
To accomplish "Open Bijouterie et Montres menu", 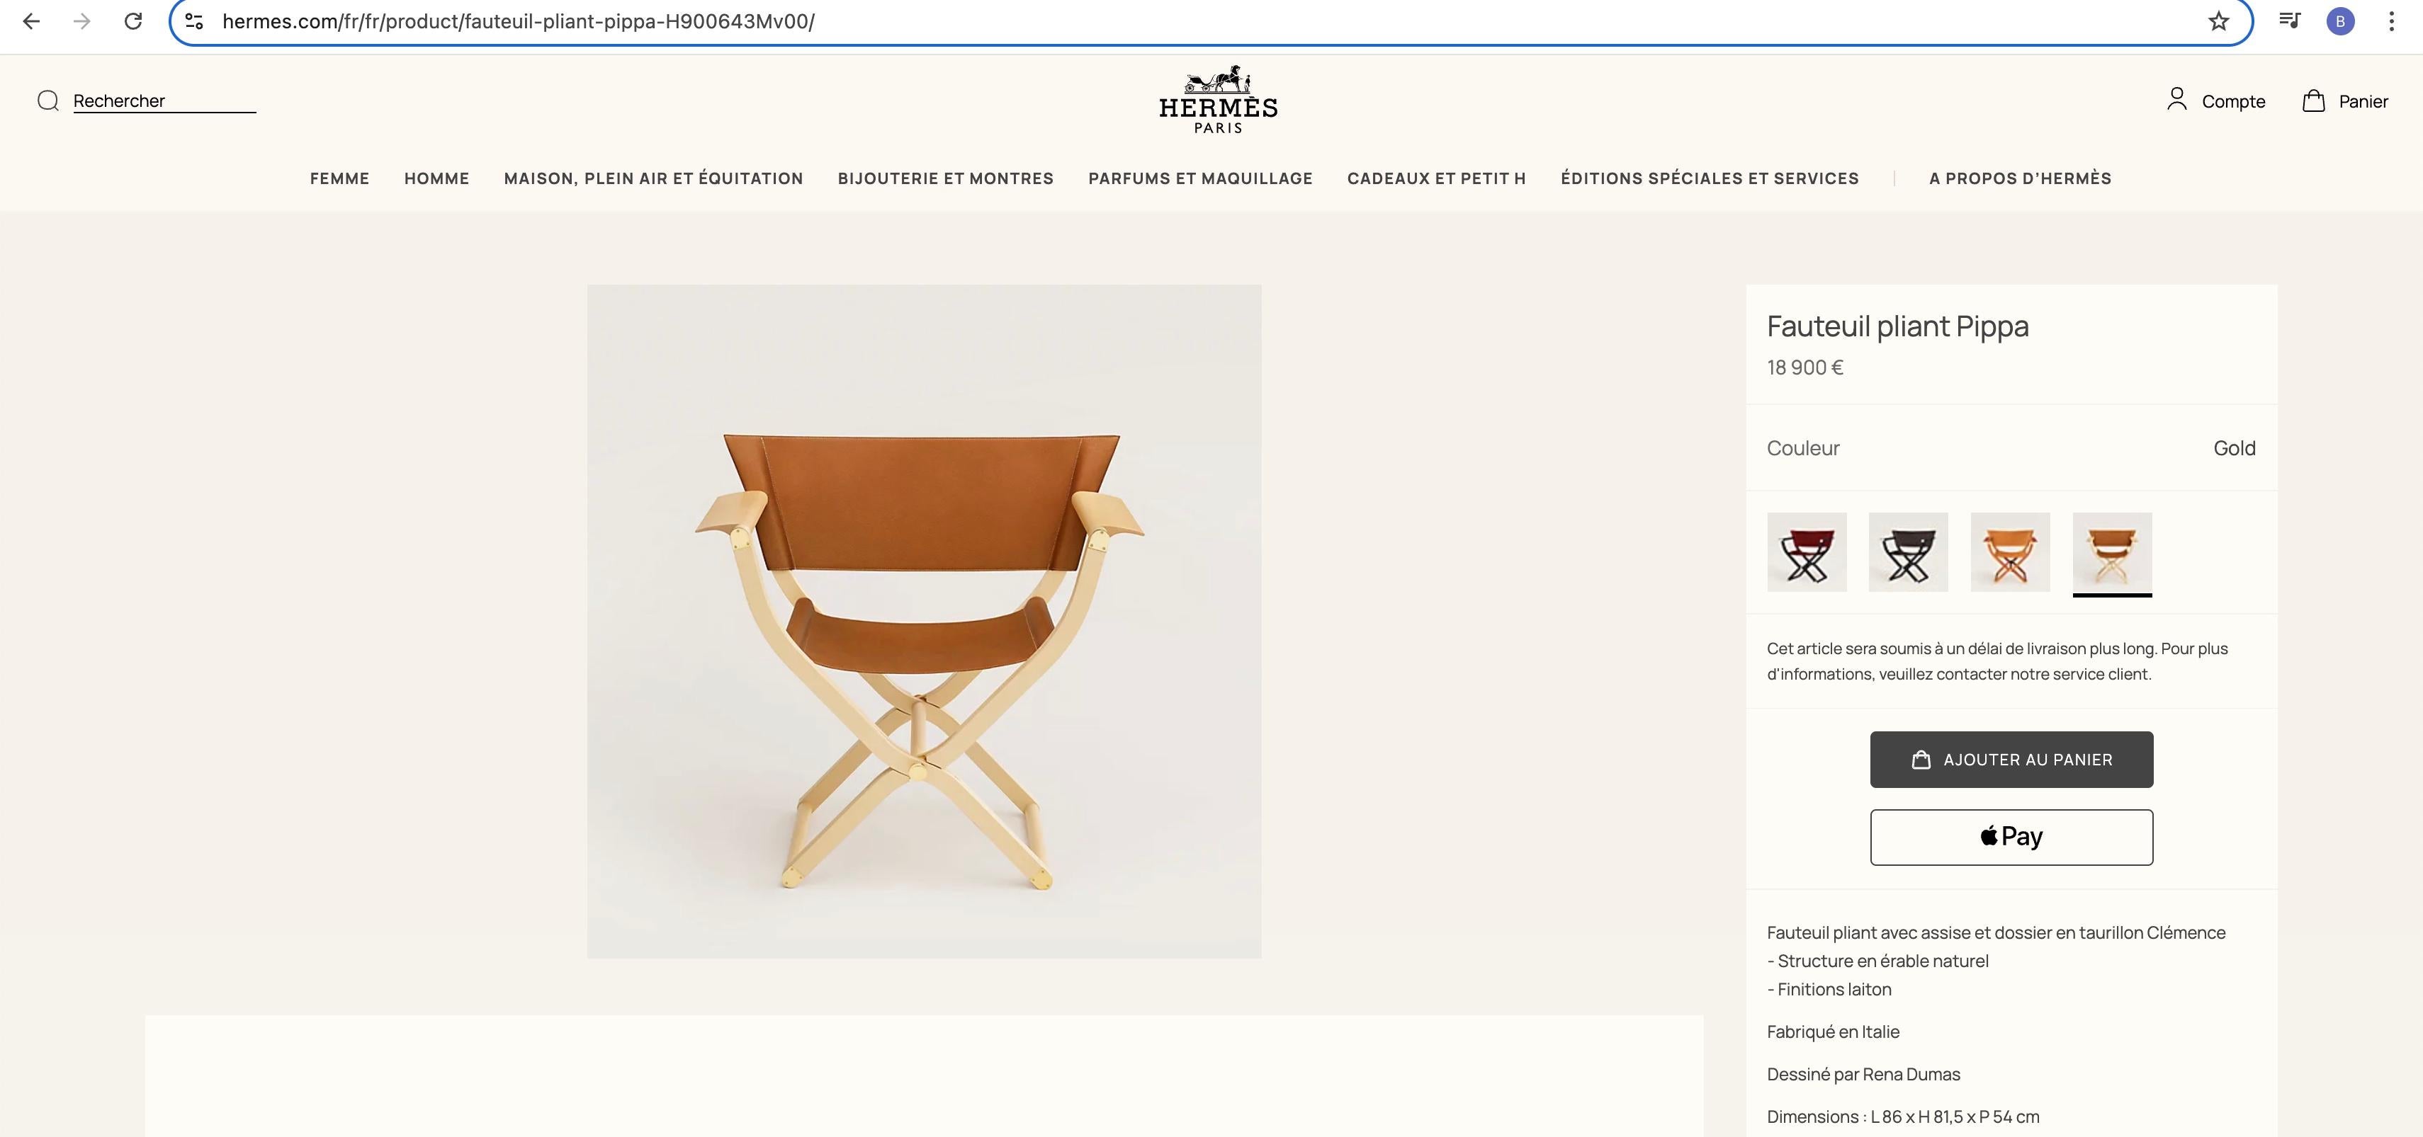I will coord(945,178).
